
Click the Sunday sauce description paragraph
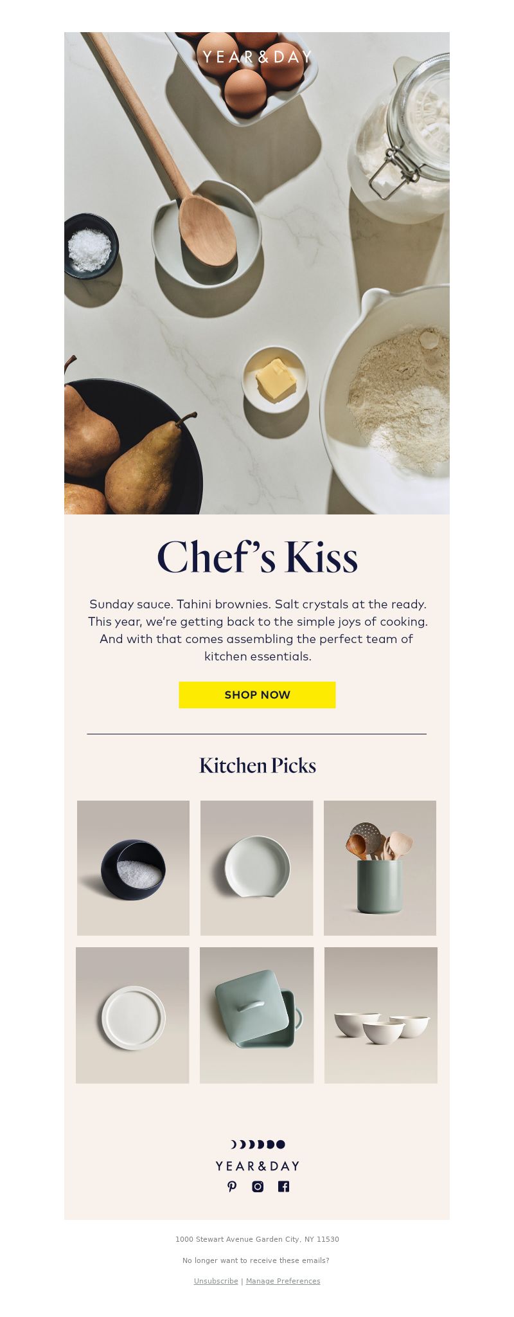(x=257, y=630)
